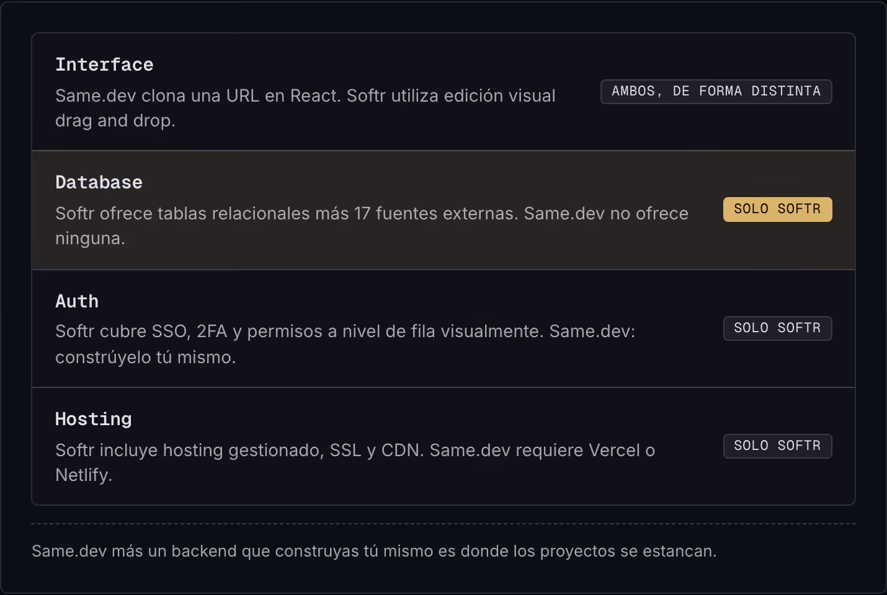Click the "Interface" row heading

[x=104, y=64]
